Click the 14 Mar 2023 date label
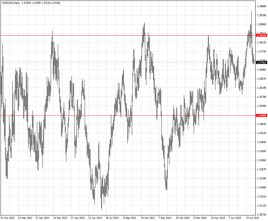Image resolution: width=268 pixels, height=221 pixels. click(60, 218)
